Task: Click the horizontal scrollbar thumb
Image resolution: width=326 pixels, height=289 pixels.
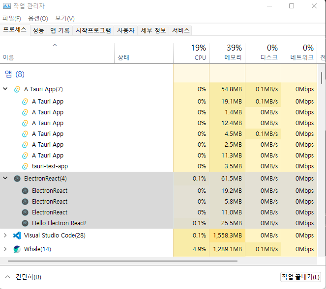Action: tap(122, 261)
